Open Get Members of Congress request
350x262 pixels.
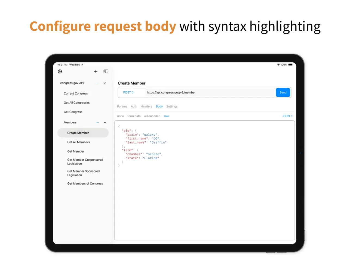tap(85, 183)
